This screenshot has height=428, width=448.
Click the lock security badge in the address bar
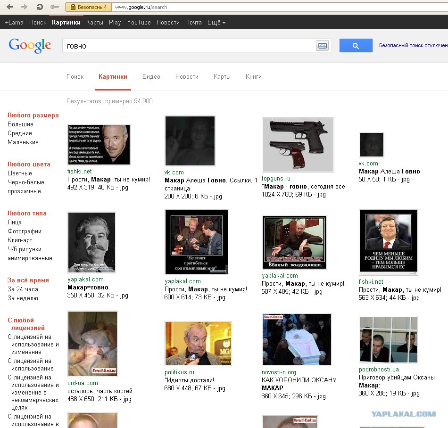click(x=89, y=7)
